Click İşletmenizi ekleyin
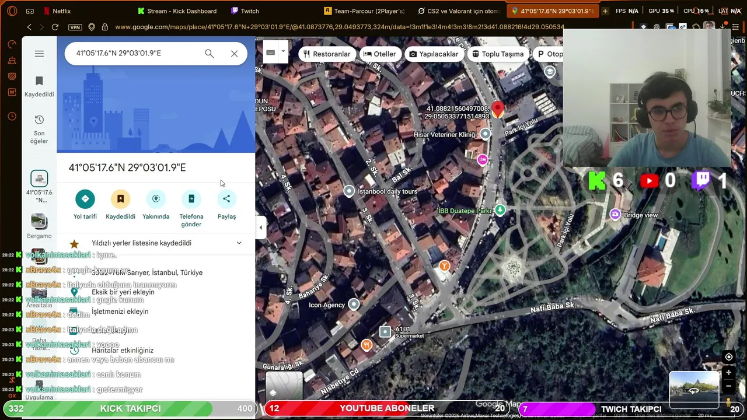Screen dimensions: 747x420 click(x=120, y=311)
